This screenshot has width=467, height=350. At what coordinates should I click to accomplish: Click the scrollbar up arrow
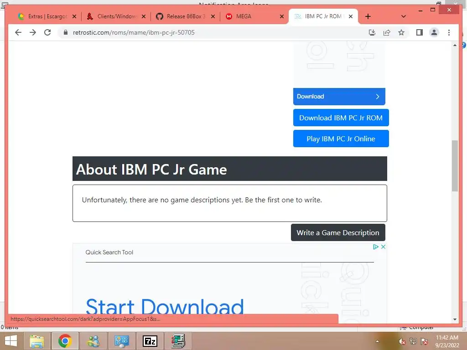tap(455, 45)
